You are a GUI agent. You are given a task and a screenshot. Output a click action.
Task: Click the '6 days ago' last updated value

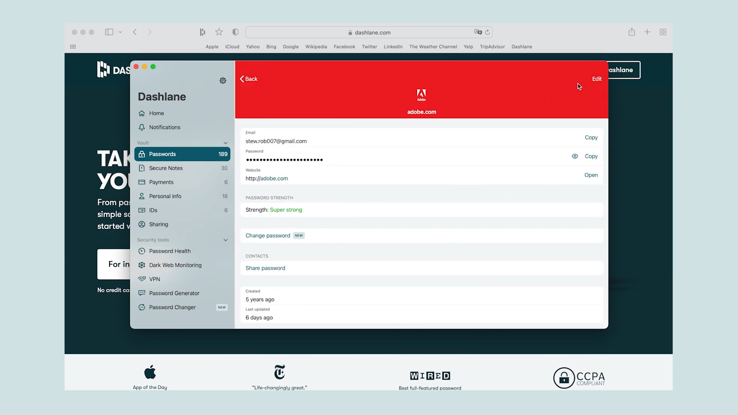click(x=259, y=318)
